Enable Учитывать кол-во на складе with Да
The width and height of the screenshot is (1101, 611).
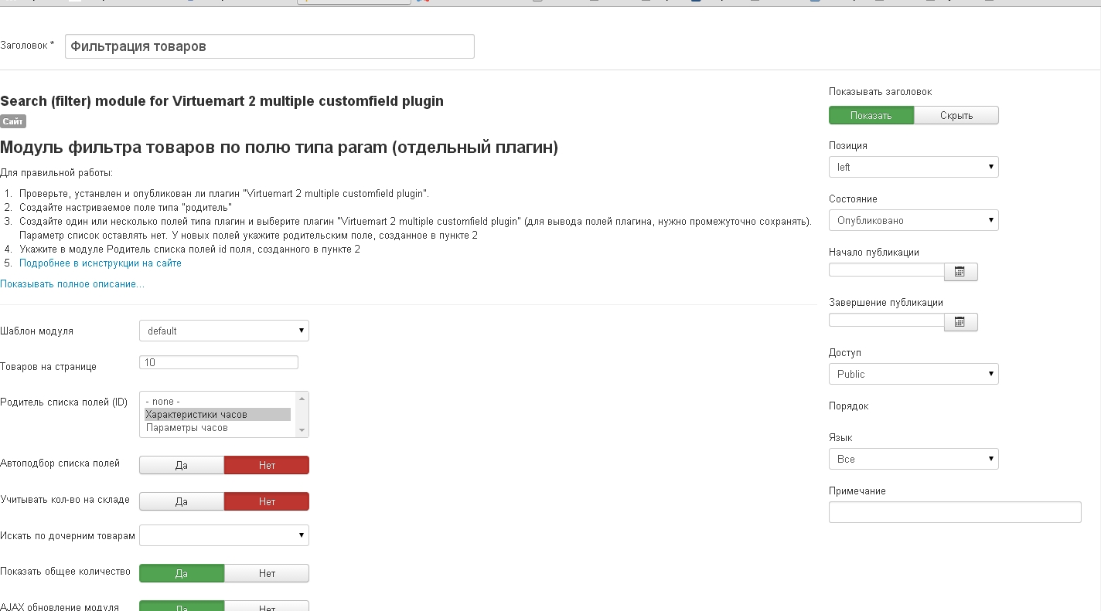182,501
